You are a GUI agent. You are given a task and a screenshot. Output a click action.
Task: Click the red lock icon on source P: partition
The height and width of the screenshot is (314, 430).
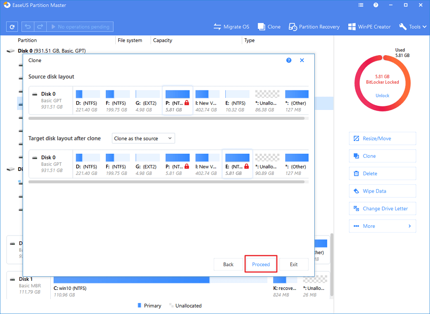tap(187, 103)
